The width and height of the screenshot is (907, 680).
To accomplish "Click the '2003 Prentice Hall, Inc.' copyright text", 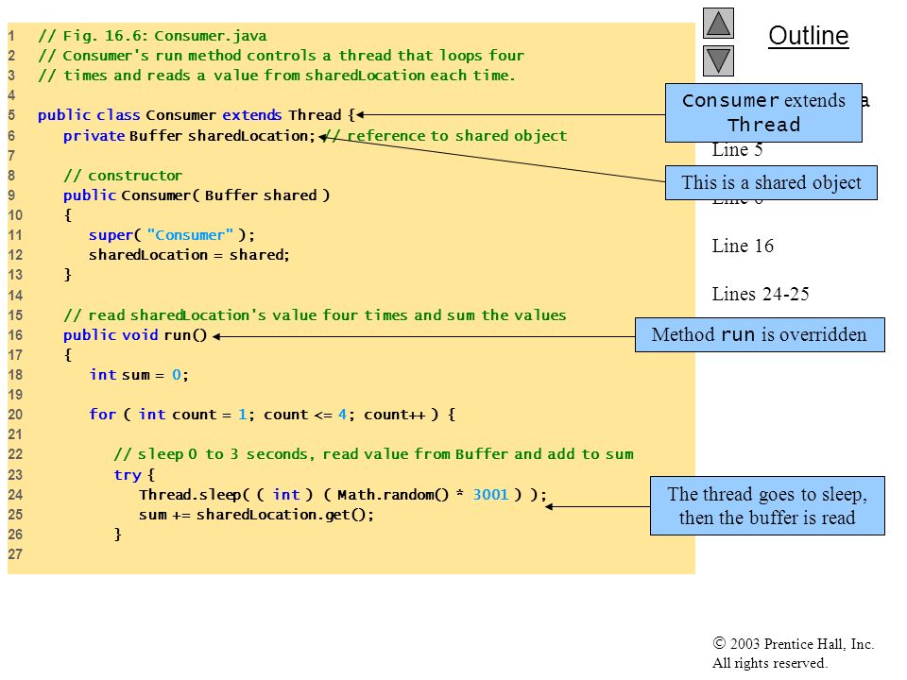I will point(793,643).
